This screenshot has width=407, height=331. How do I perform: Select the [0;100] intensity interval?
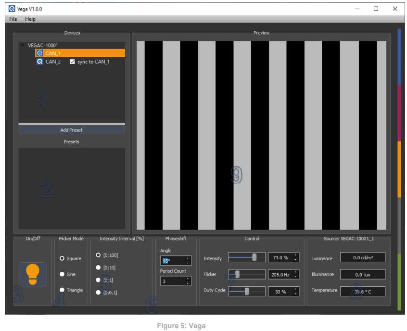click(98, 255)
